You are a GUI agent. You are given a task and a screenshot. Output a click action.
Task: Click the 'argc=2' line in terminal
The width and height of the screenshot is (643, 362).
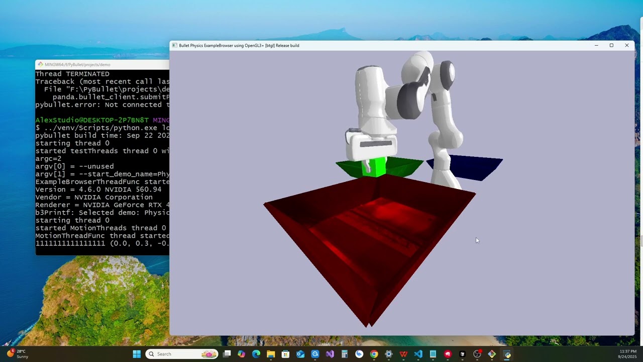[48, 159]
